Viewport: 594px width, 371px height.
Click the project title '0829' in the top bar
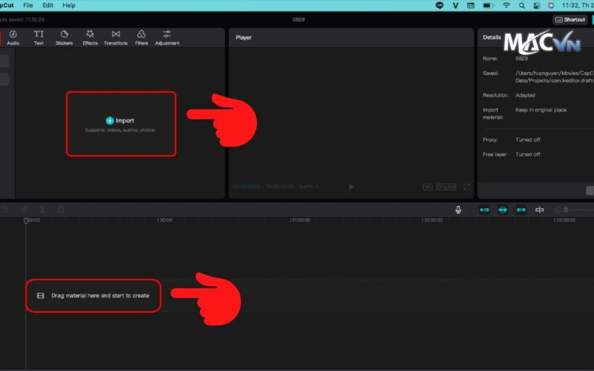point(298,20)
